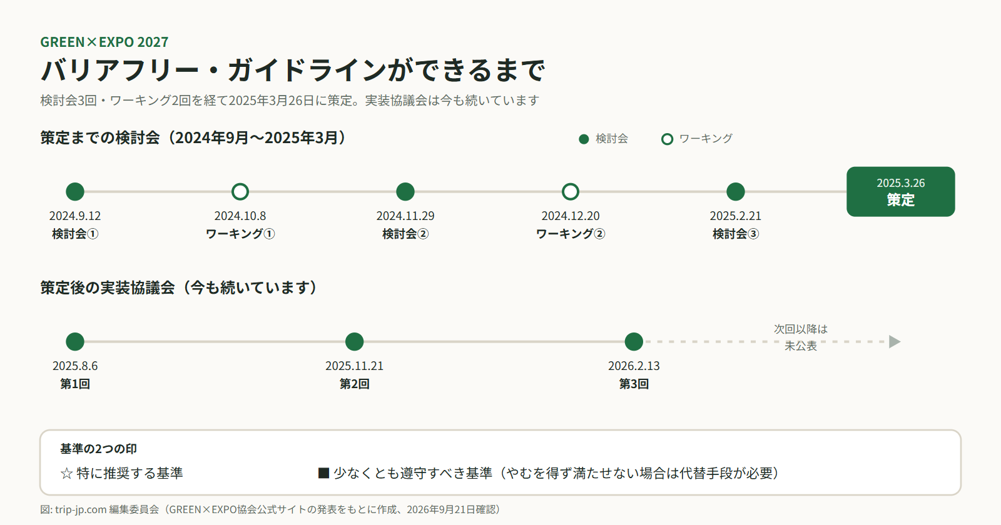Click the hollow ワーキング legend circle
Screen dimensions: 1001x525
click(x=668, y=139)
